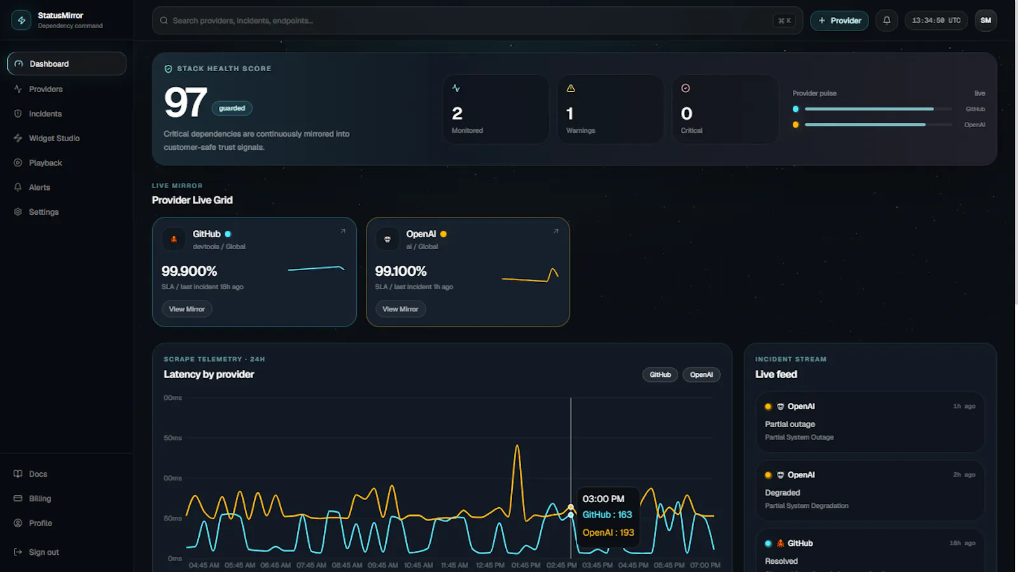The width and height of the screenshot is (1018, 572).
Task: Click the 'Latency by provider' heading
Action: 209,374
